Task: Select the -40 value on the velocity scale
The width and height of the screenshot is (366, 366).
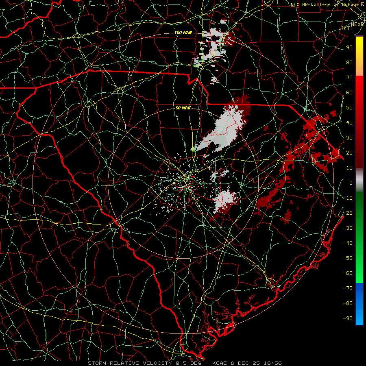Action: pyautogui.click(x=348, y=243)
